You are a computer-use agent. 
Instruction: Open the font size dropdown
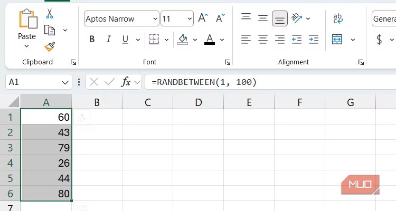point(188,19)
